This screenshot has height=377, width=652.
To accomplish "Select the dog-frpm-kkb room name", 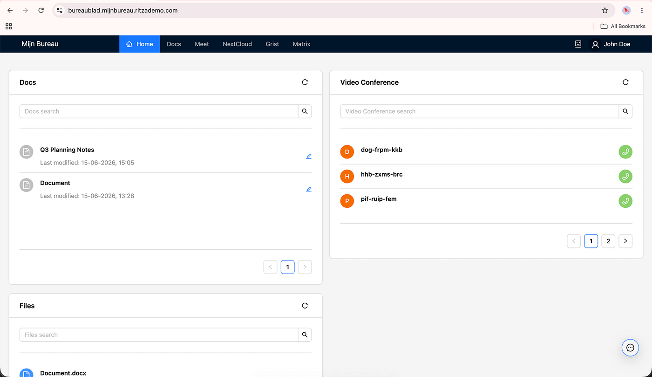I will click(x=381, y=150).
